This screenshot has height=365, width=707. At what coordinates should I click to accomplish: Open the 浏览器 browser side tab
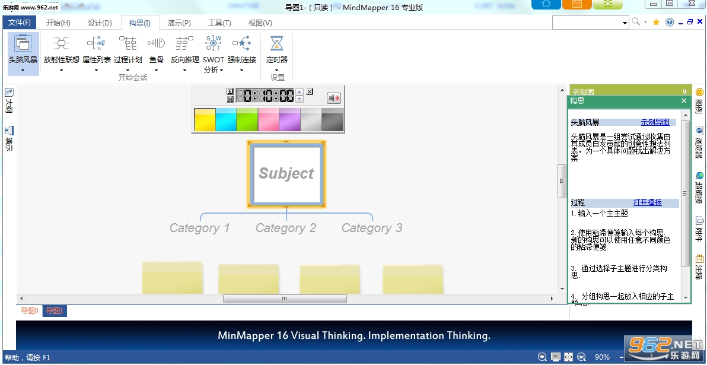pos(699,142)
